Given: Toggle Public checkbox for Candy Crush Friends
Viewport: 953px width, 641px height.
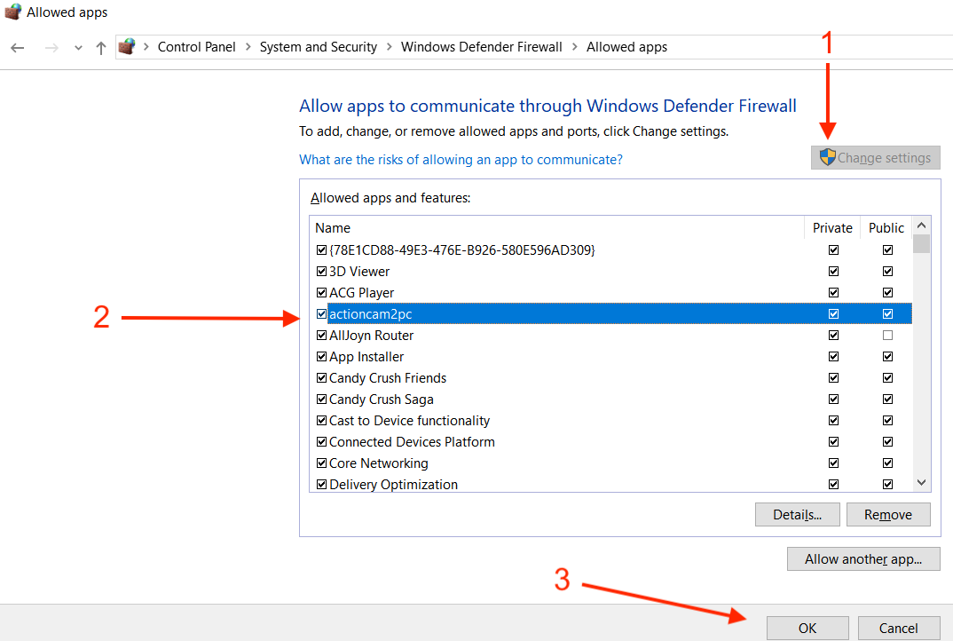Looking at the screenshot, I should (888, 377).
